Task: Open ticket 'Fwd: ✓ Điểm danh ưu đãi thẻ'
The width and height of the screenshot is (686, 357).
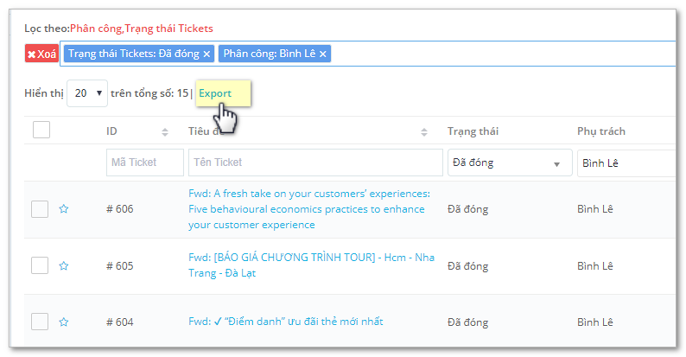Action: [x=286, y=322]
